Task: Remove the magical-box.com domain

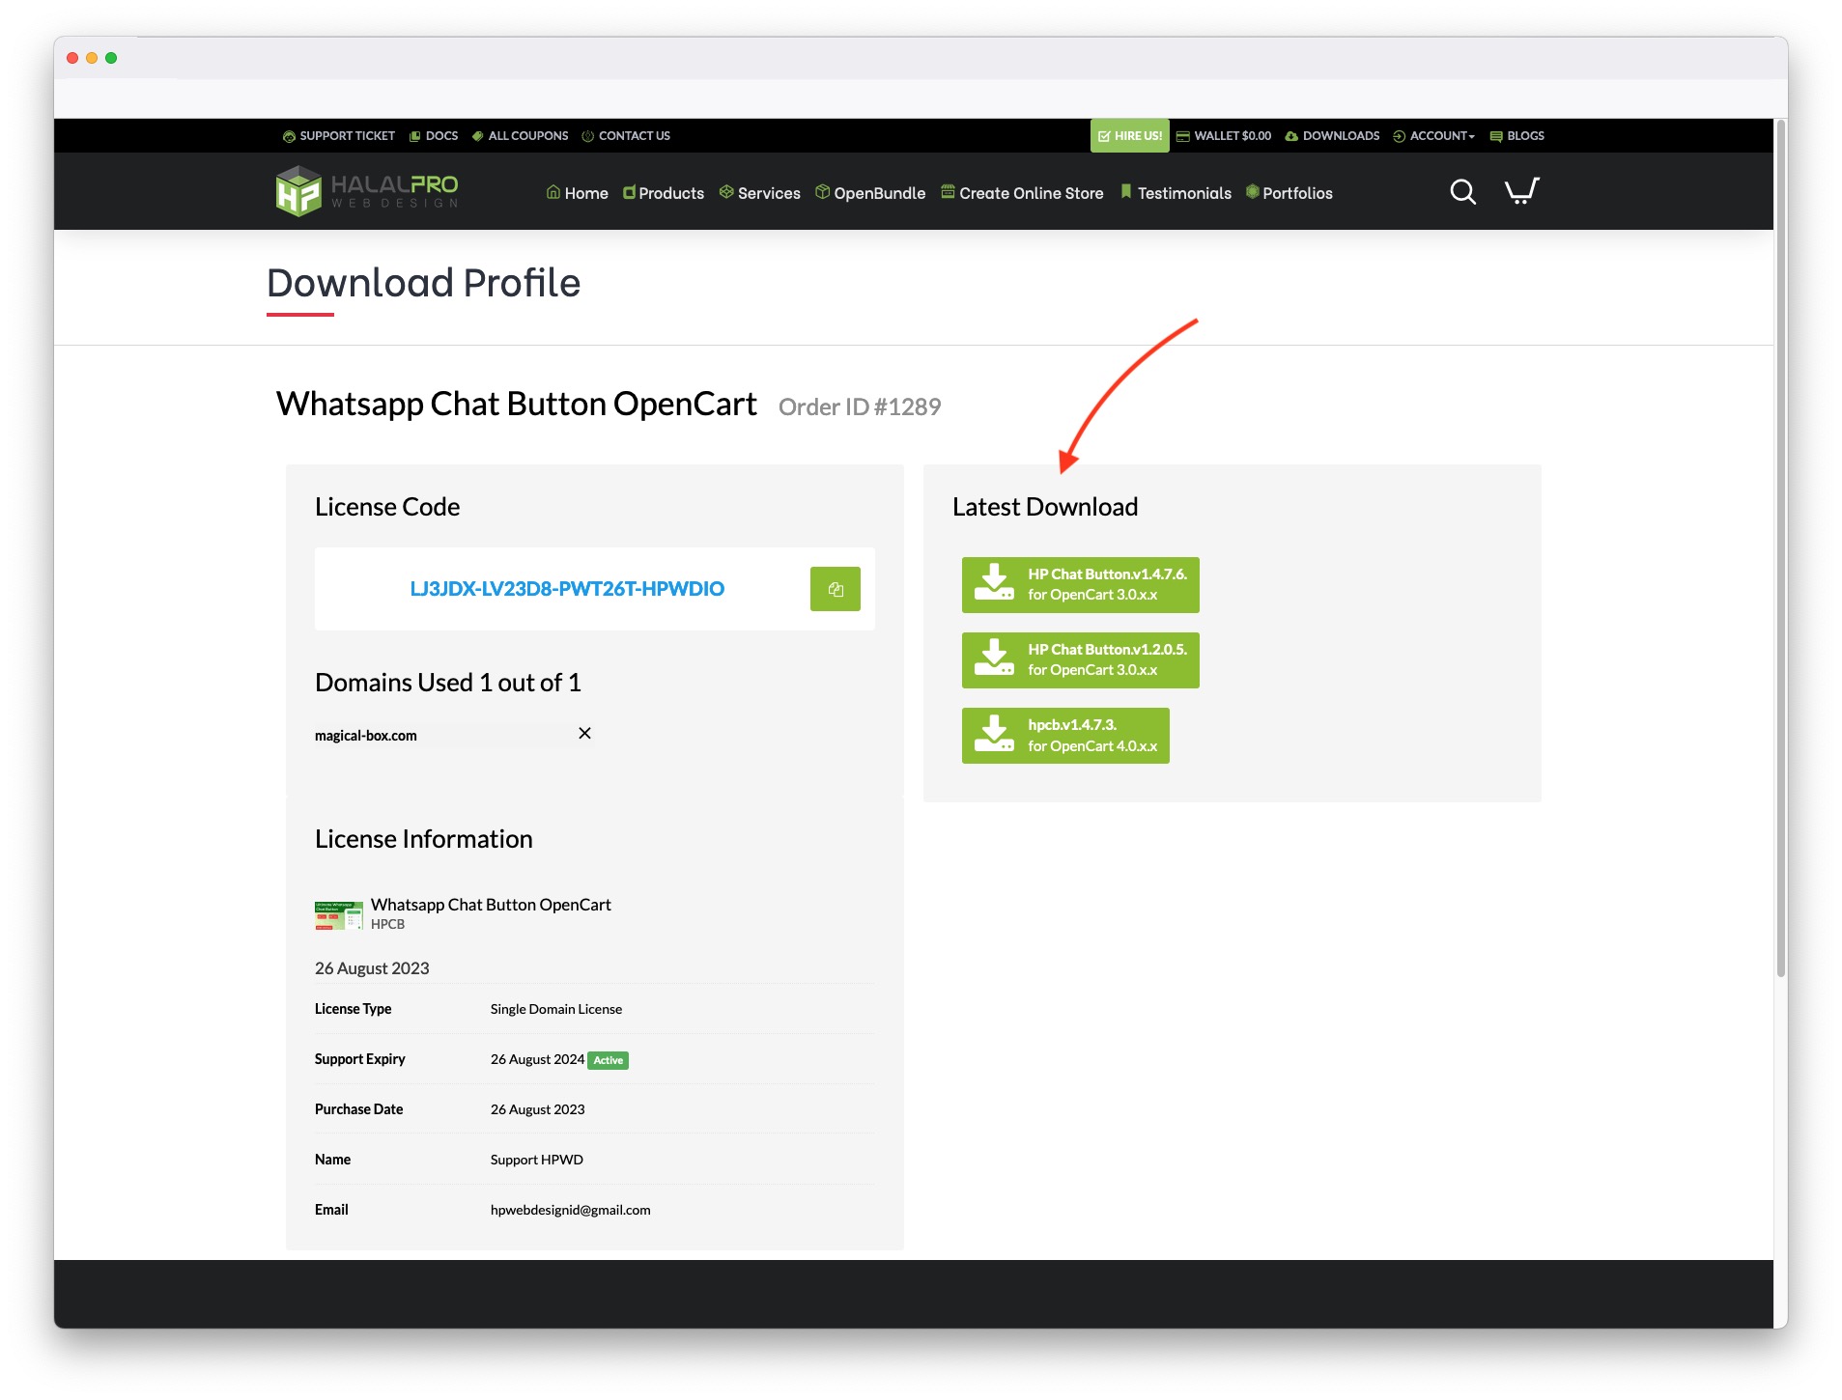Action: [584, 734]
